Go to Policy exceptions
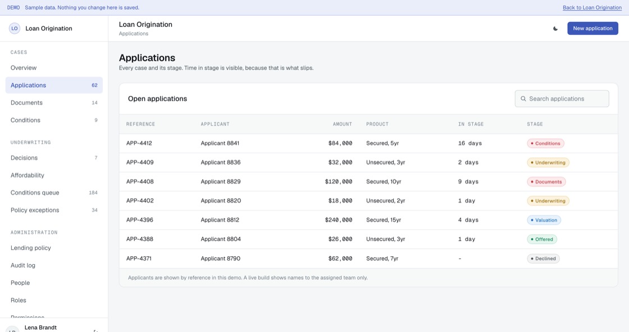 (54, 210)
